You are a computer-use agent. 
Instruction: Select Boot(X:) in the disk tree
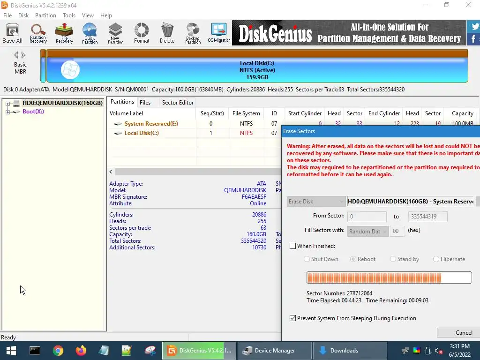click(33, 112)
